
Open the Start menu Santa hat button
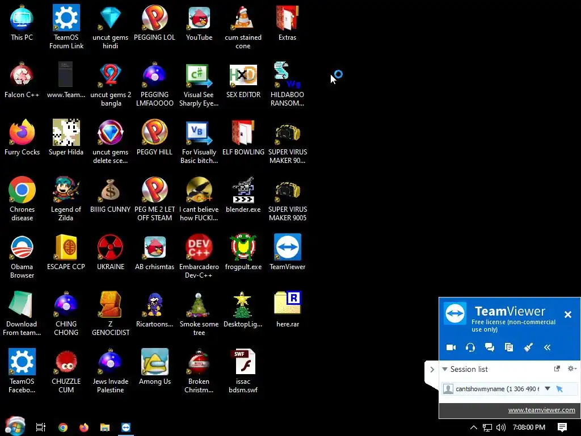click(x=15, y=426)
